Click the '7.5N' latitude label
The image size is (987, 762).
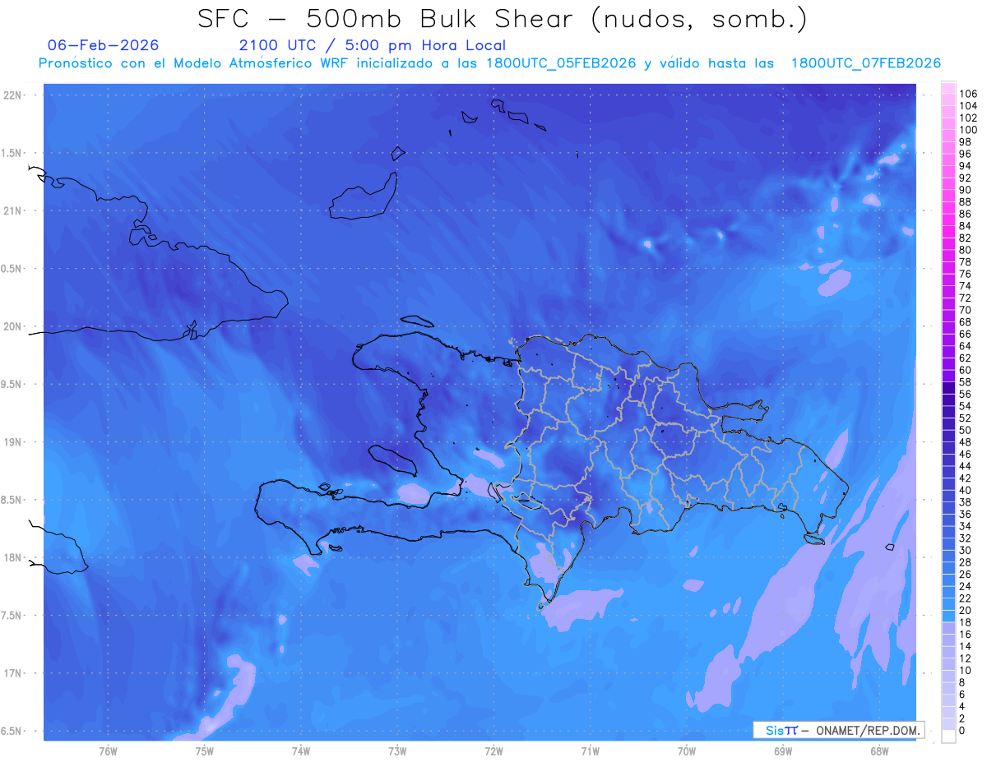click(12, 616)
